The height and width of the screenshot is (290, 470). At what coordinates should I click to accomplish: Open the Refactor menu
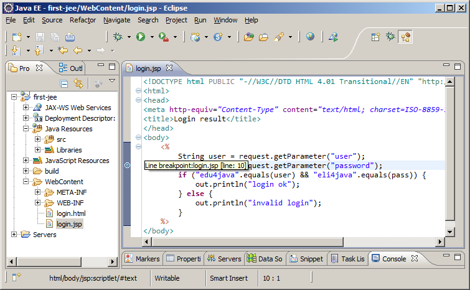pos(83,20)
